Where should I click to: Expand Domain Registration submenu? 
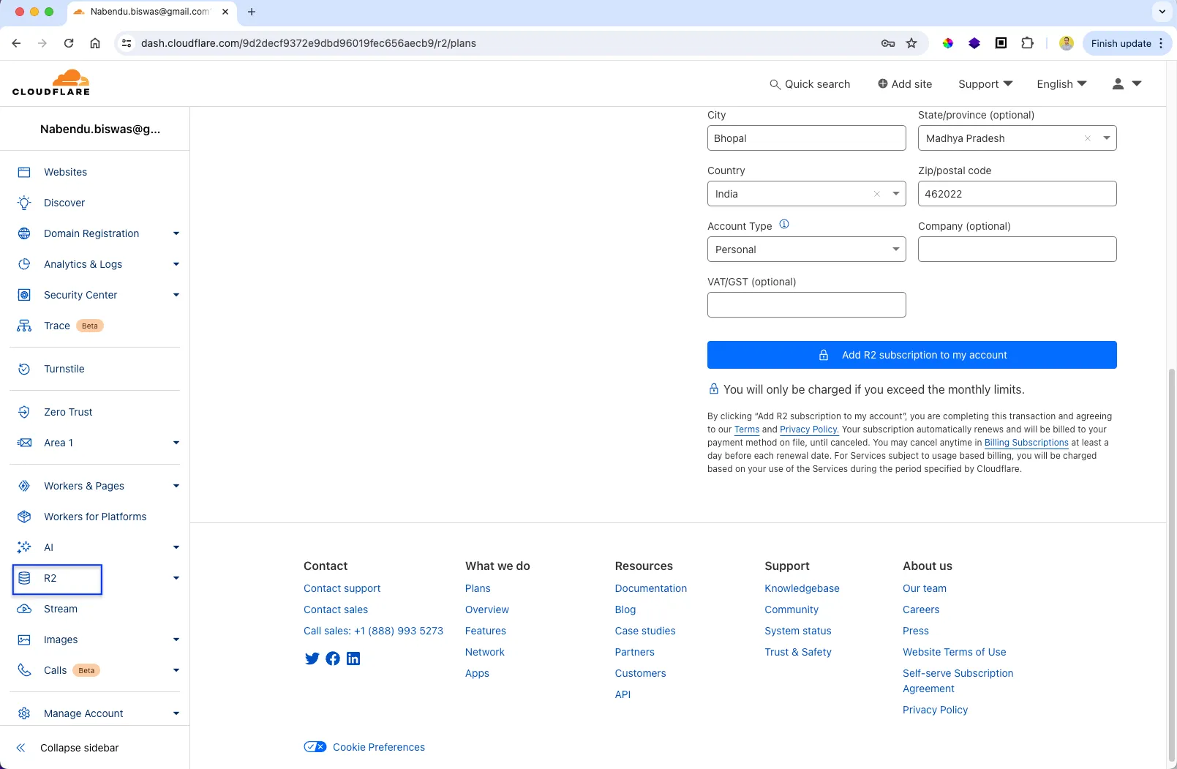point(176,233)
